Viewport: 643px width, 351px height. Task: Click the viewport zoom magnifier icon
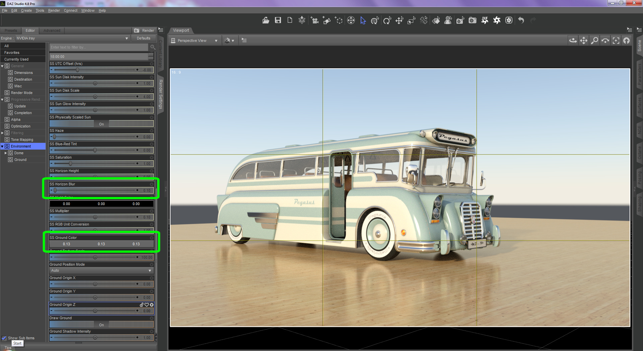594,40
